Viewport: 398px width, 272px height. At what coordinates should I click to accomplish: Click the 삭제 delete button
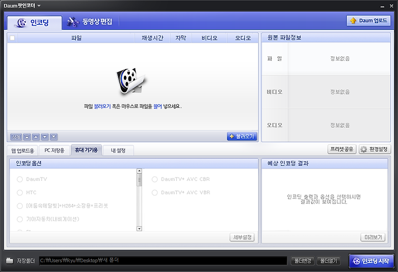pyautogui.click(x=16, y=137)
